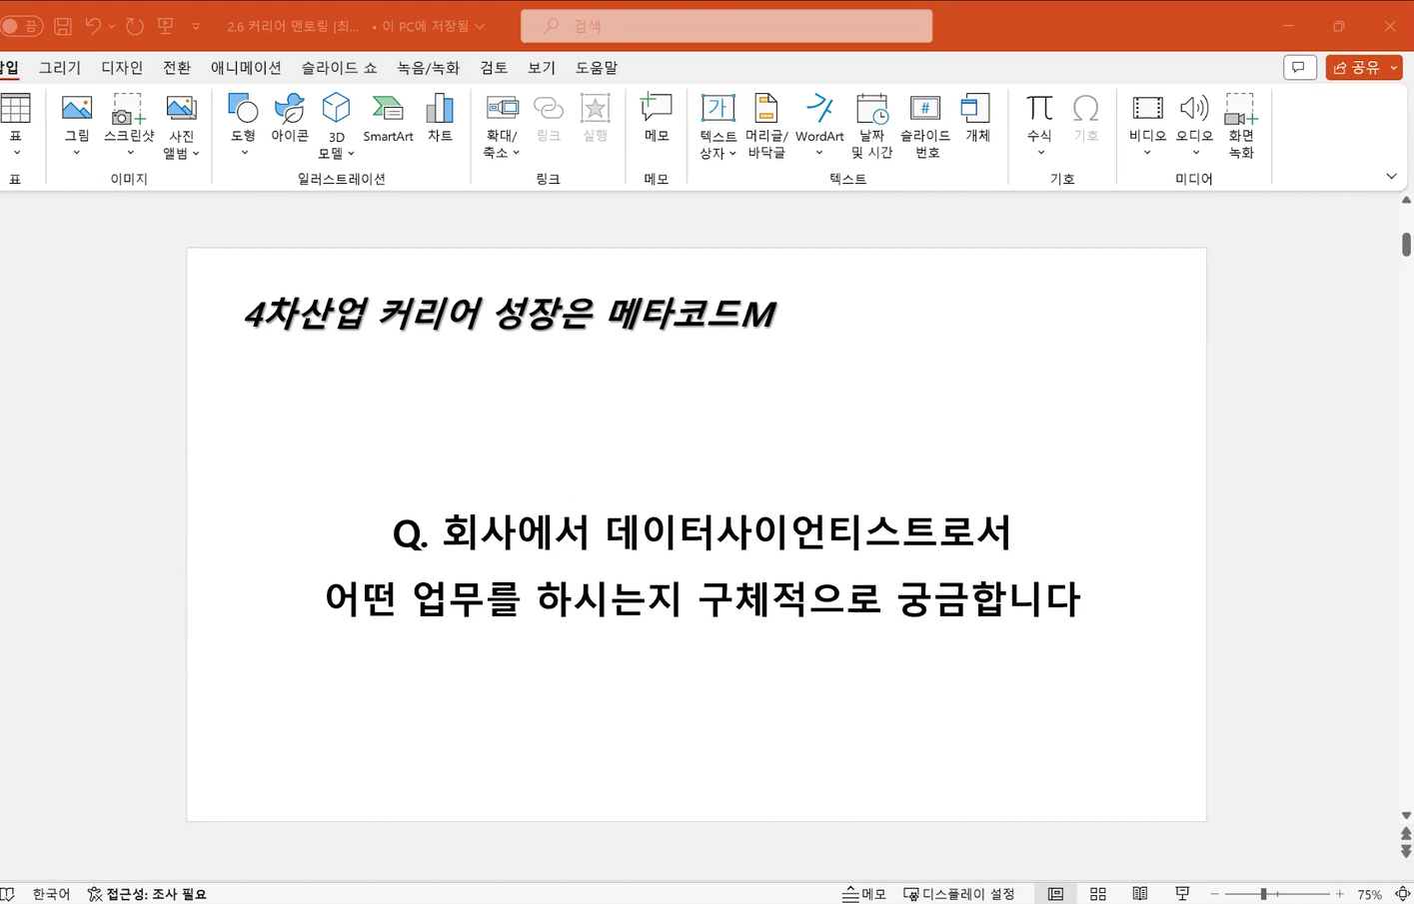Switch to Slide Sorter view
Viewport: 1414px width, 904px height.
1098,894
